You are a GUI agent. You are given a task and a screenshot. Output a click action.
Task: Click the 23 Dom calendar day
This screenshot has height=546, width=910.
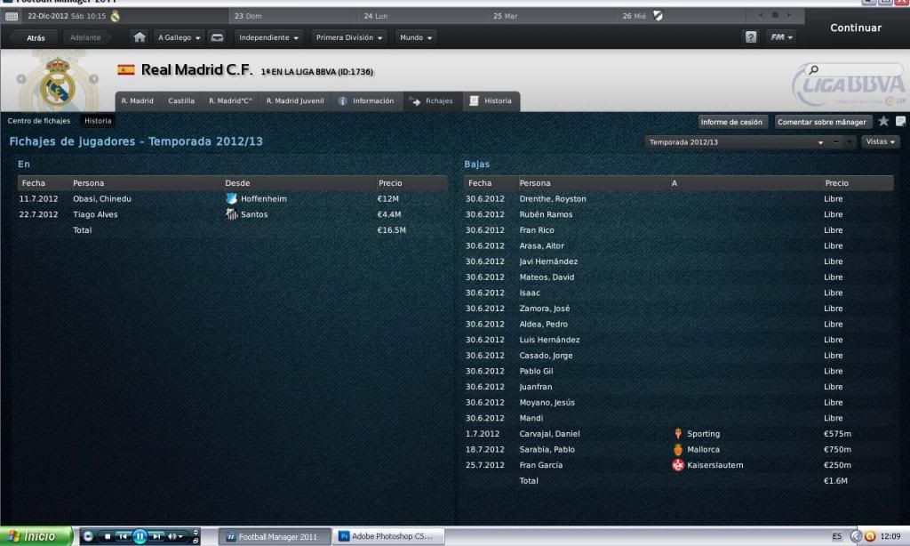(x=248, y=16)
